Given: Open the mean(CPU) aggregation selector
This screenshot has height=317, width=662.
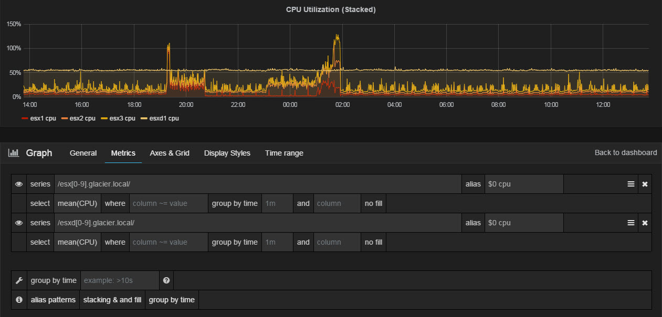Looking at the screenshot, I should tap(77, 203).
